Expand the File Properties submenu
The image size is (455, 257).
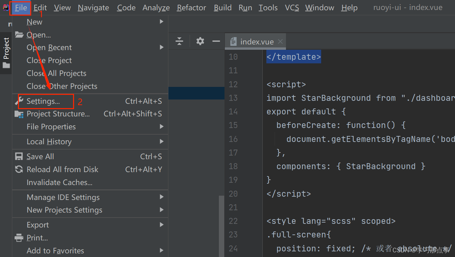pos(90,127)
